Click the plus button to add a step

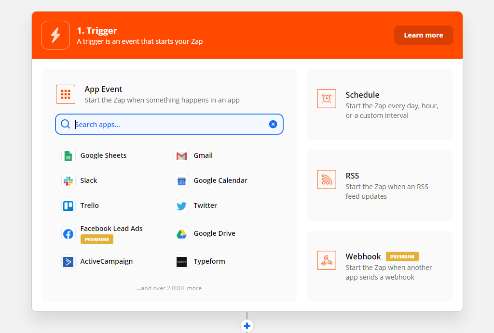tap(247, 325)
